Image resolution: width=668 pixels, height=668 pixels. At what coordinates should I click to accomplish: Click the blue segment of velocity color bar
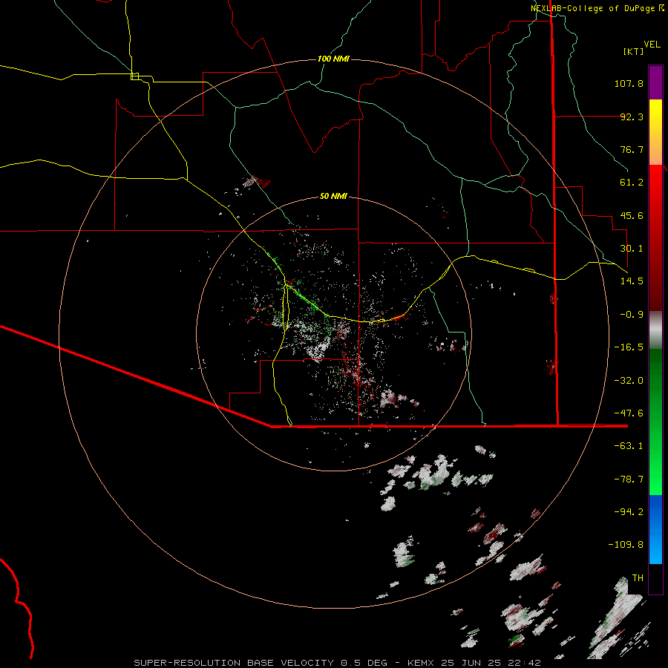point(655,529)
